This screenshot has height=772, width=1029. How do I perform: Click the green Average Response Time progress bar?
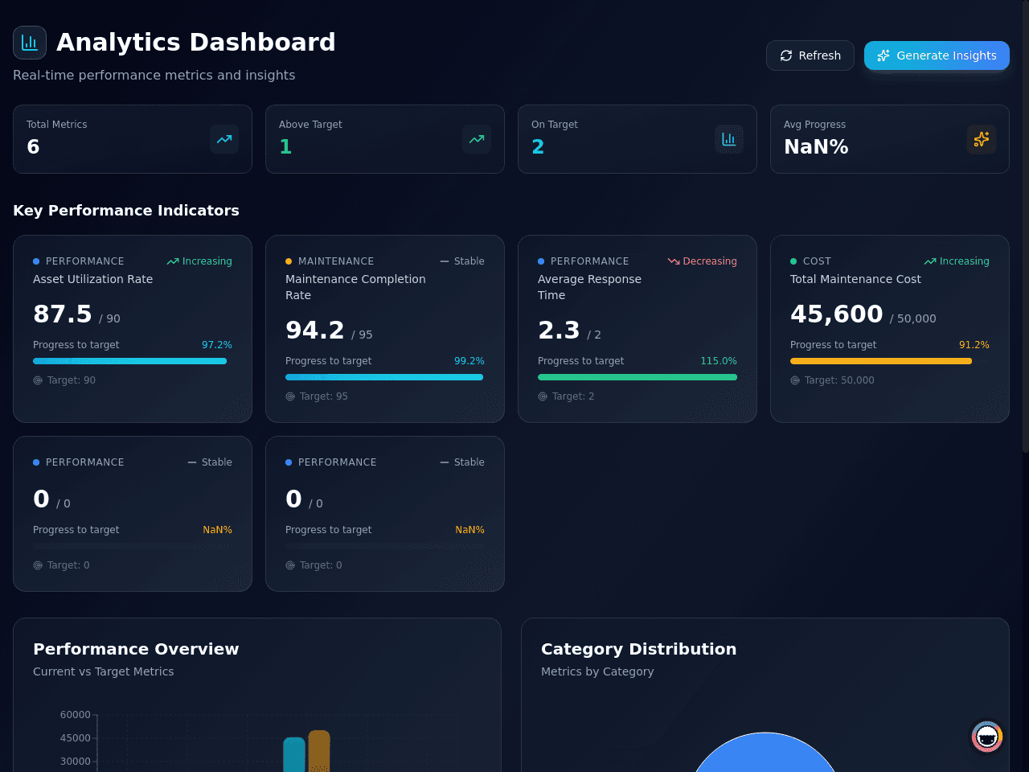[637, 377]
